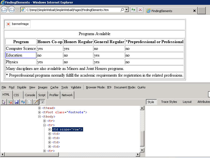Collapse the tbody node
This screenshot has height=158, width=210.
tap(40, 116)
